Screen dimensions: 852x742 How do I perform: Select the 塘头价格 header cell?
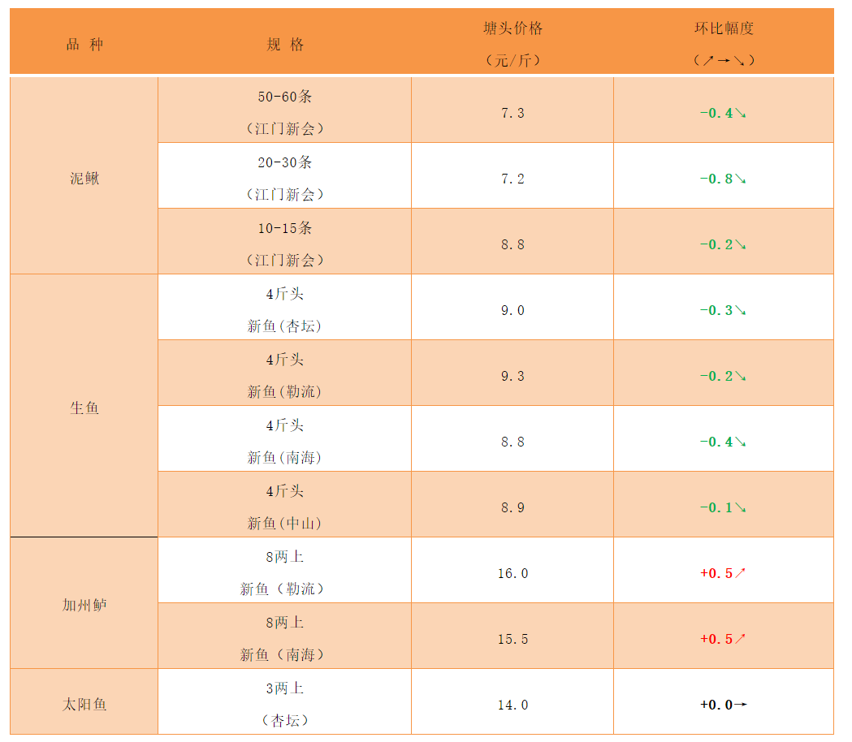click(512, 44)
